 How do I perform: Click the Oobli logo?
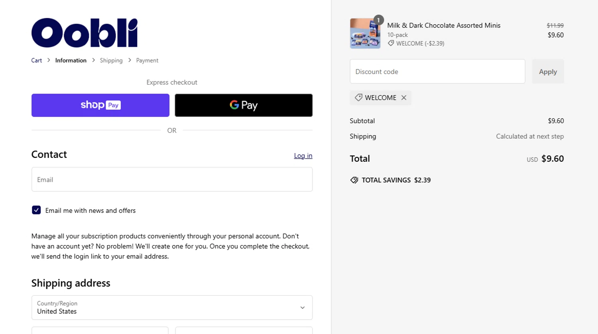tap(85, 33)
